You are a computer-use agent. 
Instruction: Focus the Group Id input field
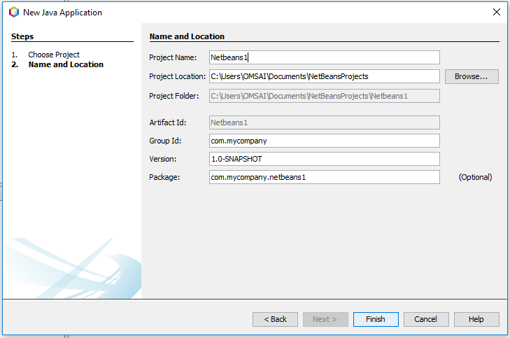click(x=325, y=141)
